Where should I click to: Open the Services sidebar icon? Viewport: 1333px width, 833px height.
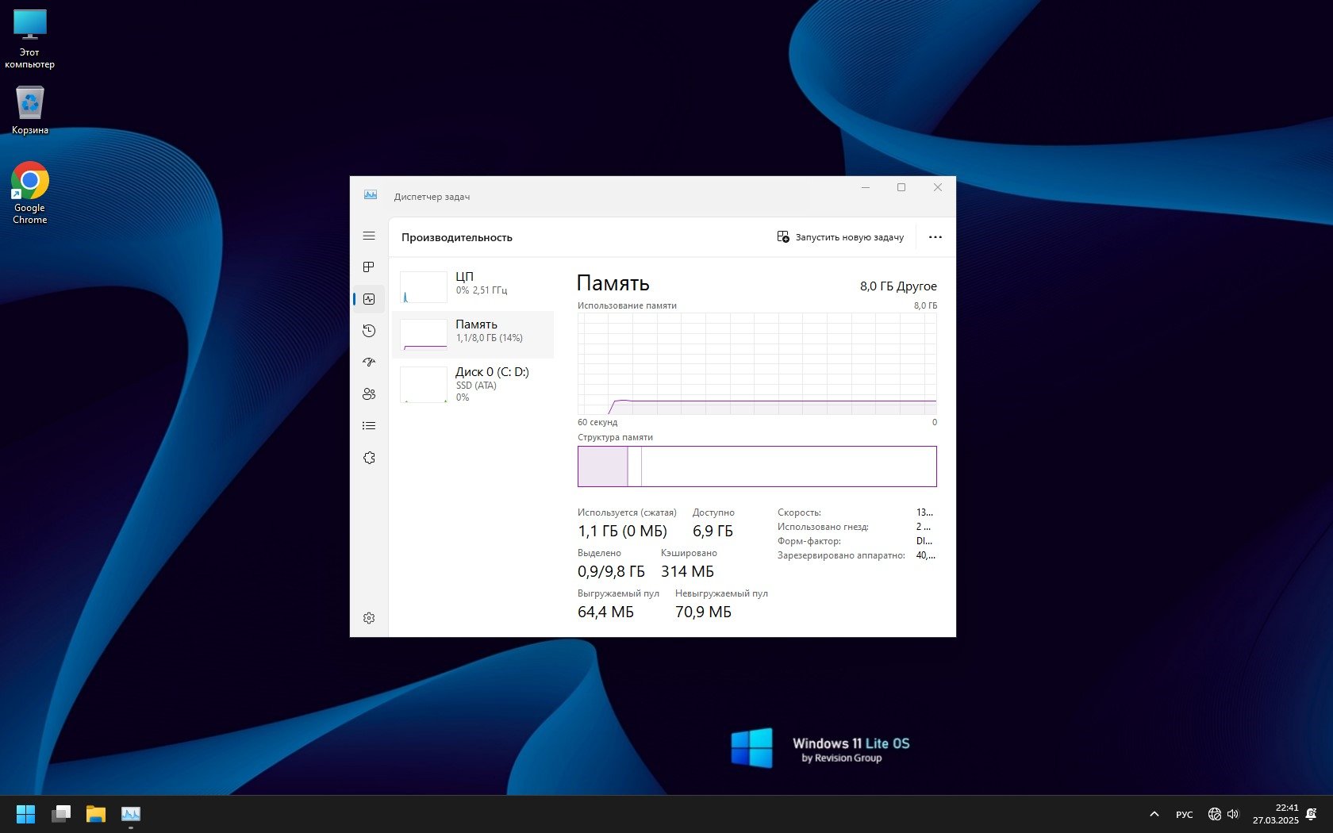(369, 458)
